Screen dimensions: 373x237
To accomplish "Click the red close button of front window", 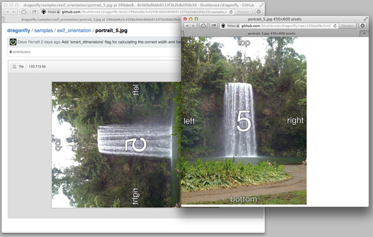I will (185, 19).
